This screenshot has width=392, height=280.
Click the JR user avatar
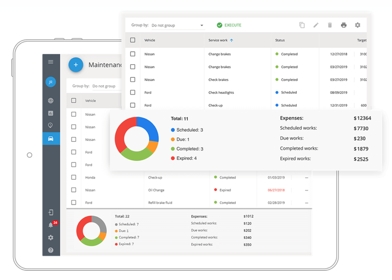[51, 82]
